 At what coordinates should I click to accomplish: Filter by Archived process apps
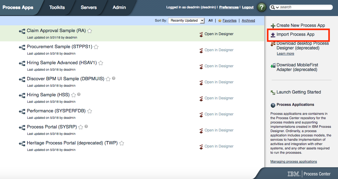tap(248, 20)
